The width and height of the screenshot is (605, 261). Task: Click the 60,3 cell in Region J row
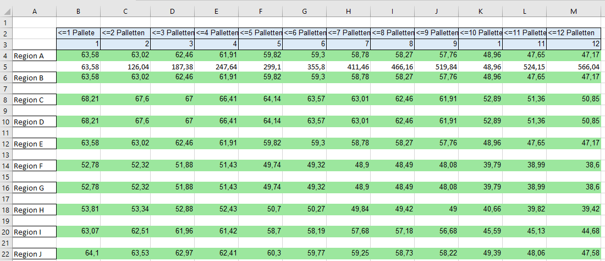tap(261, 254)
